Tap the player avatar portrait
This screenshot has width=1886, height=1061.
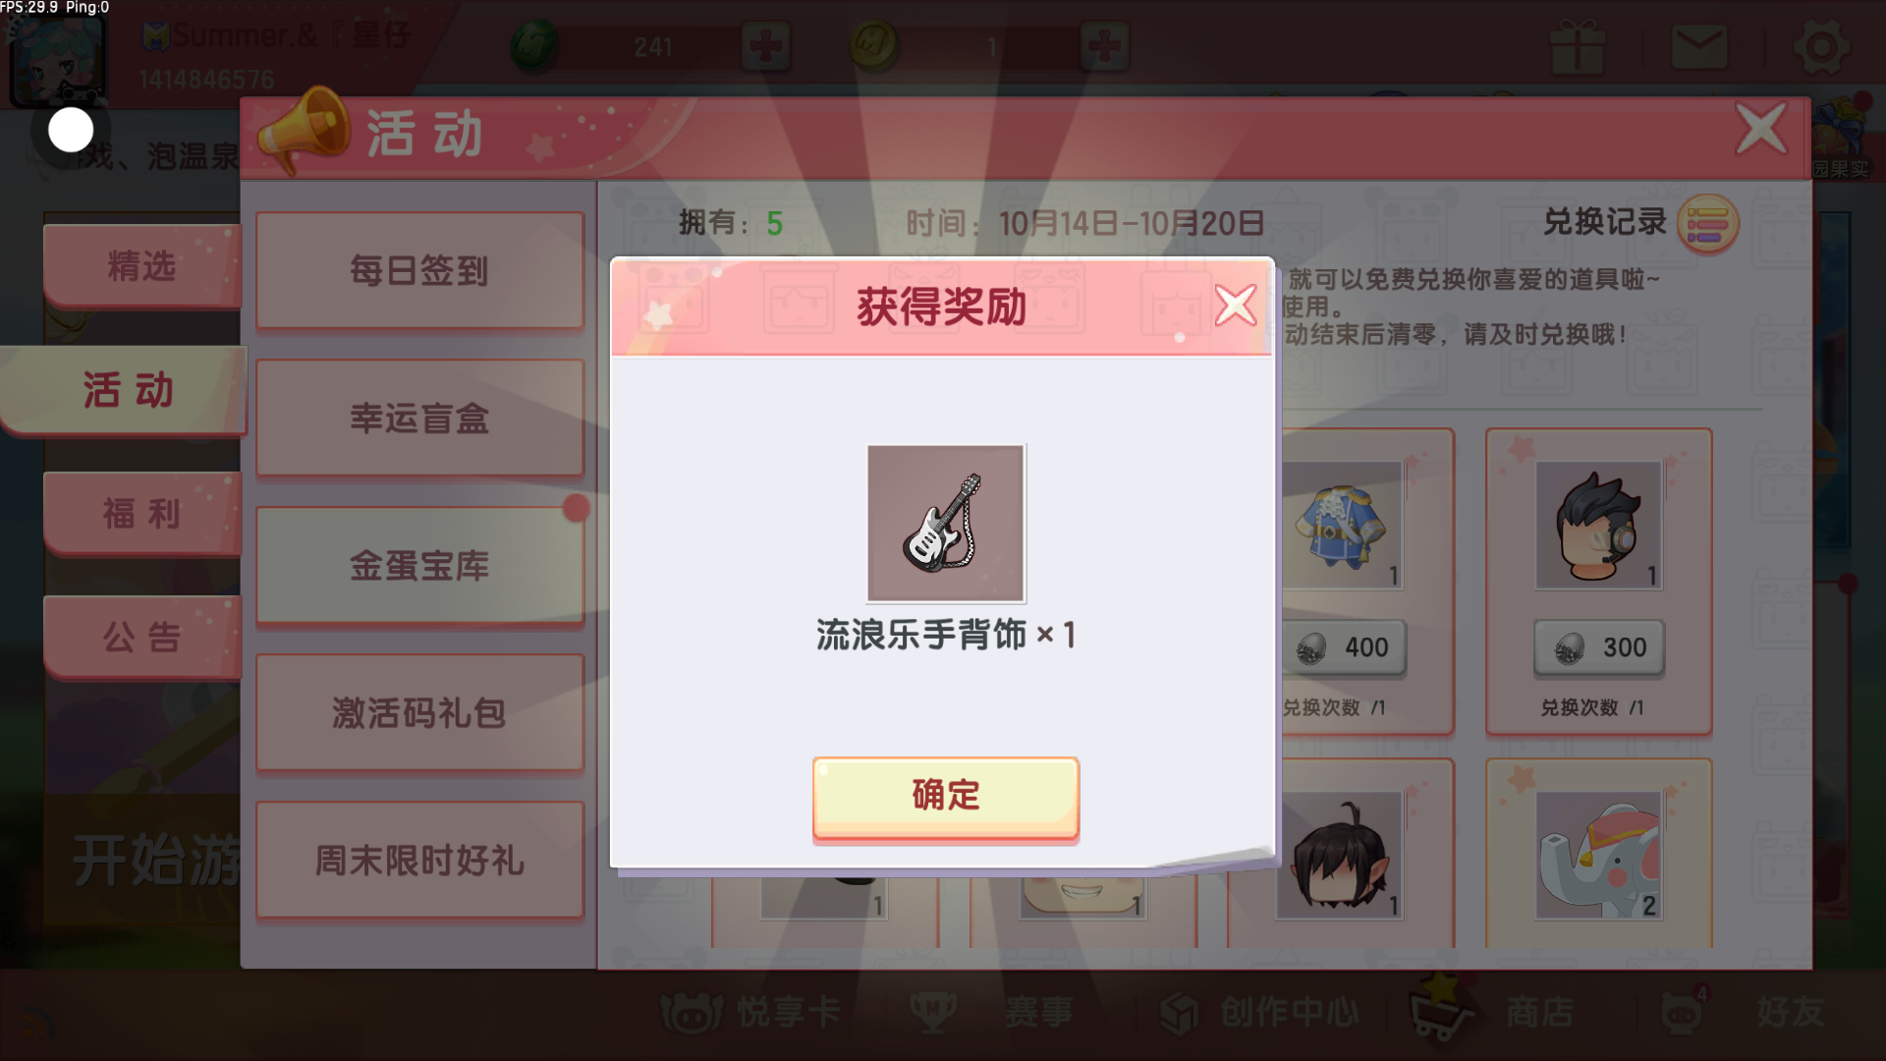tap(57, 59)
